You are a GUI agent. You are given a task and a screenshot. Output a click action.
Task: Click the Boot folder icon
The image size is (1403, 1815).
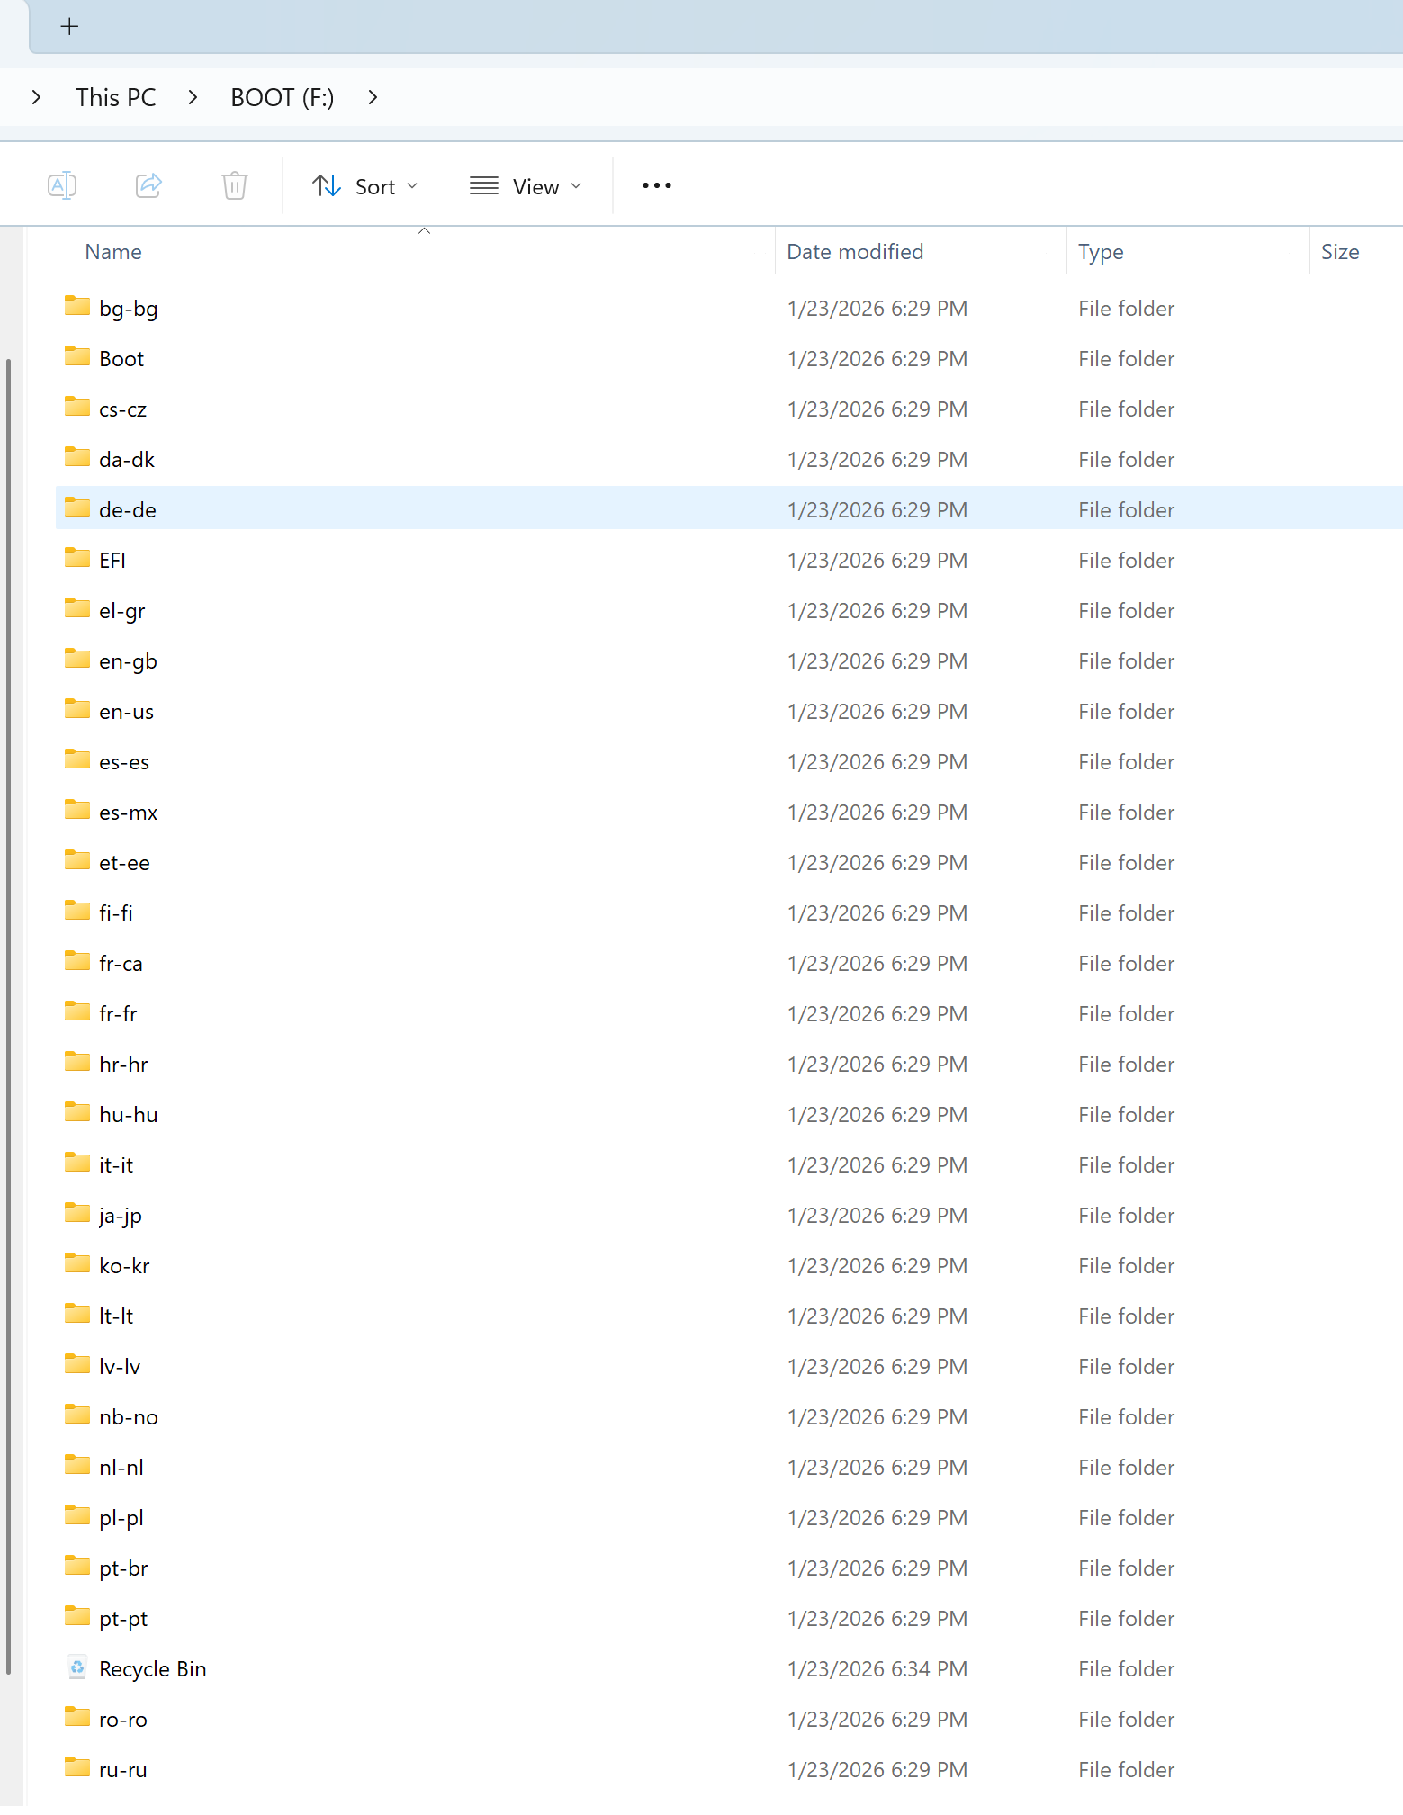click(77, 357)
